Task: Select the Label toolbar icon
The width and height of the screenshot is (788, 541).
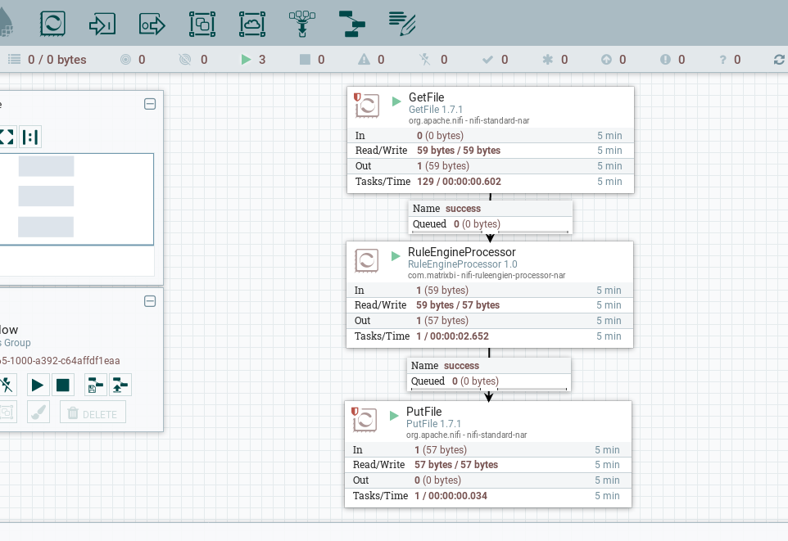Action: (x=402, y=23)
